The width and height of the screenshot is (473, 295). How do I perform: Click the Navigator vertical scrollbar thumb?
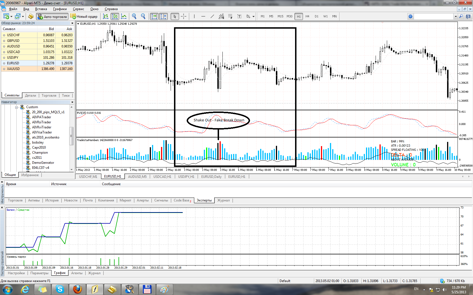pos(72,136)
